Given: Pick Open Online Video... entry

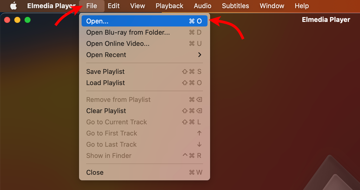Looking at the screenshot, I should pyautogui.click(x=144, y=44).
